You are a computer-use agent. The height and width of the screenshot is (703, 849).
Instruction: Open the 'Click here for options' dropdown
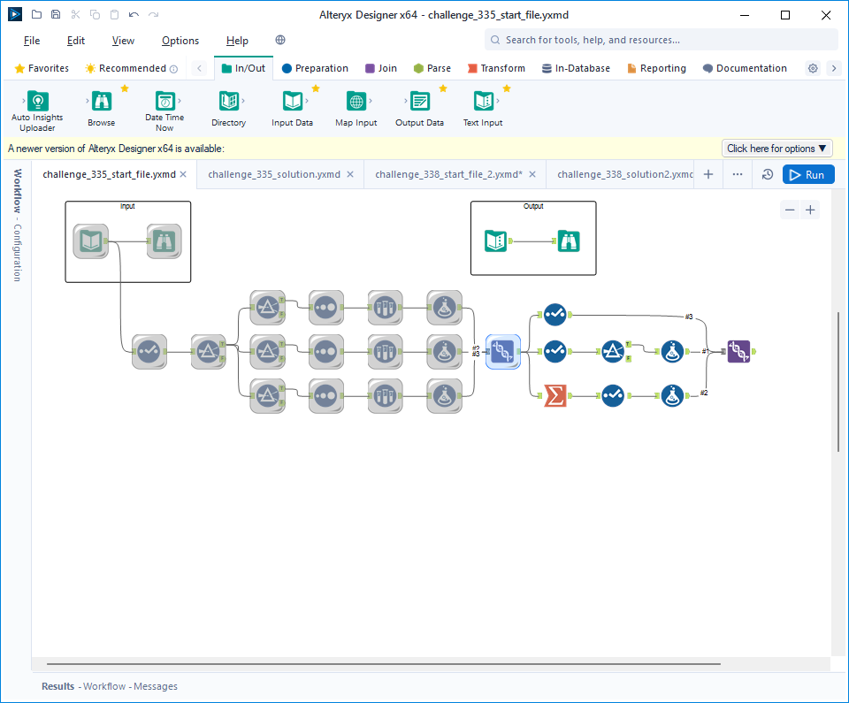click(x=776, y=149)
